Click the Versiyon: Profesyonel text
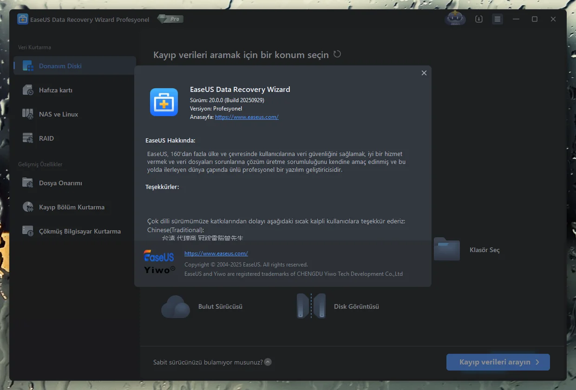Screen dimensions: 576x390 tap(216, 109)
